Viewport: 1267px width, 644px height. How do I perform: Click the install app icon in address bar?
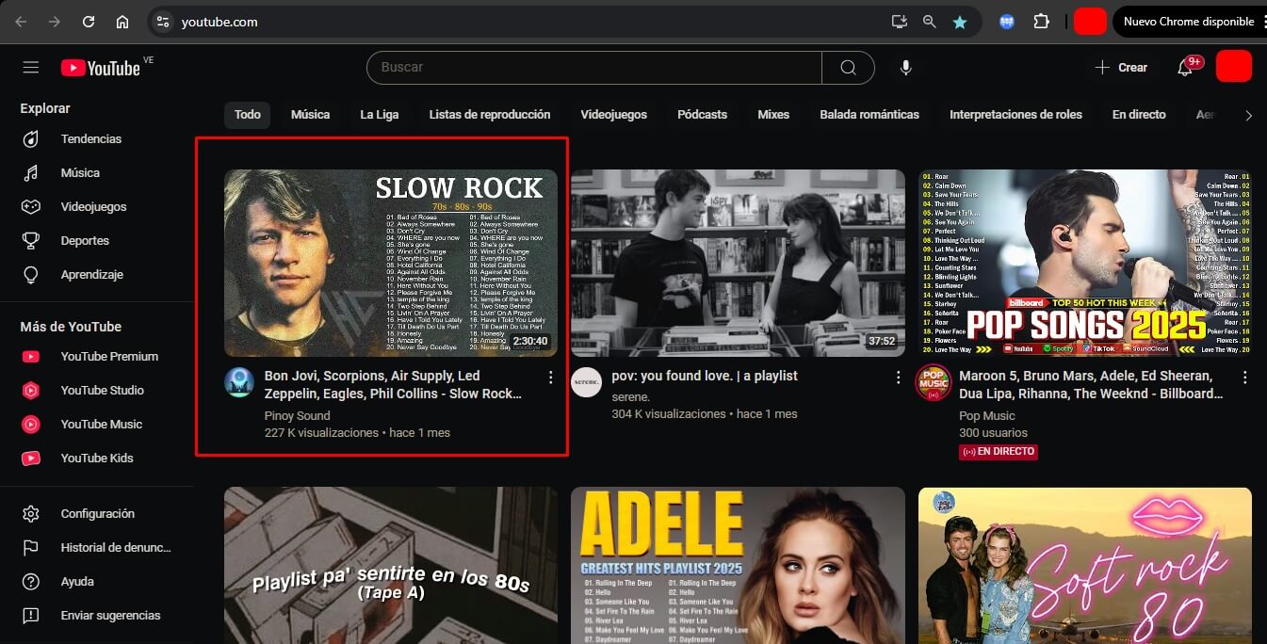(x=899, y=22)
